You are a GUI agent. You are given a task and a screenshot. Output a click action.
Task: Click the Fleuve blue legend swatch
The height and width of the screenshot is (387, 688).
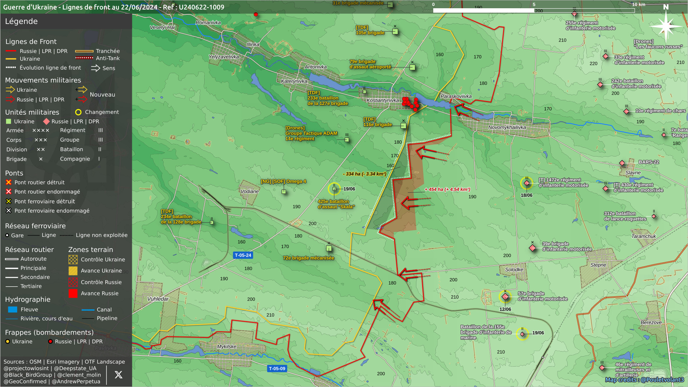pyautogui.click(x=13, y=310)
